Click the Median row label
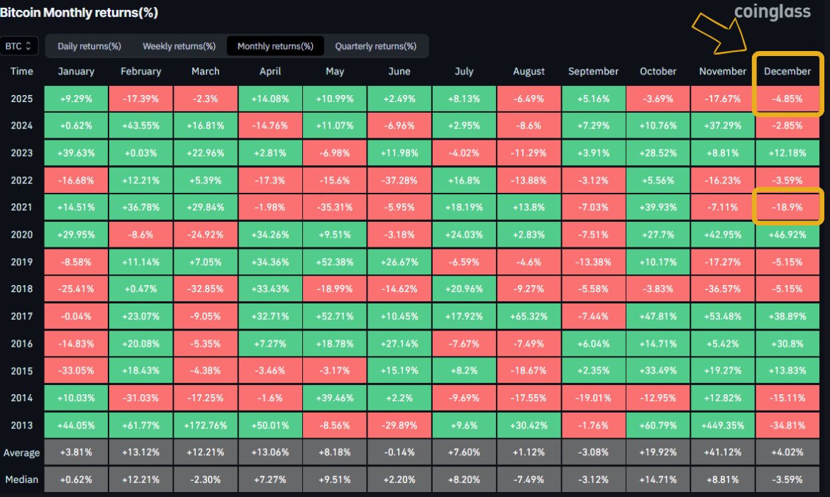The width and height of the screenshot is (830, 497). tap(22, 479)
